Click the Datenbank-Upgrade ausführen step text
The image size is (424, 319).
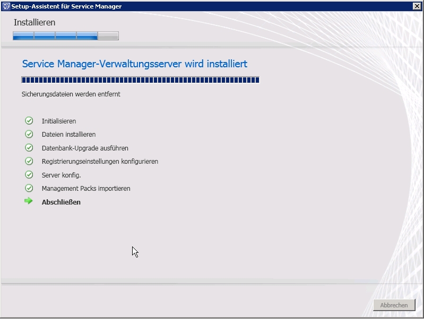(85, 148)
